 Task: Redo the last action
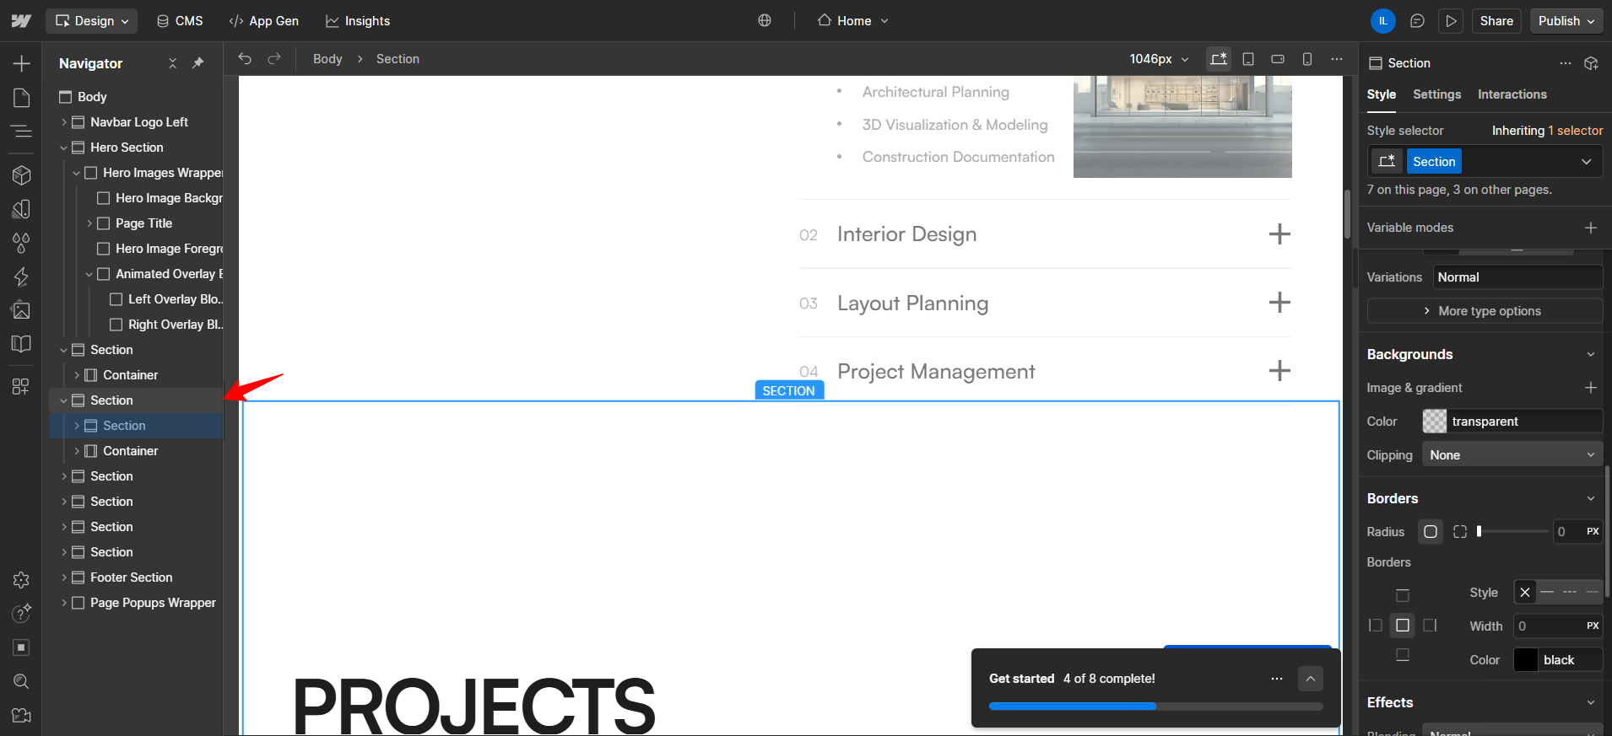click(274, 59)
